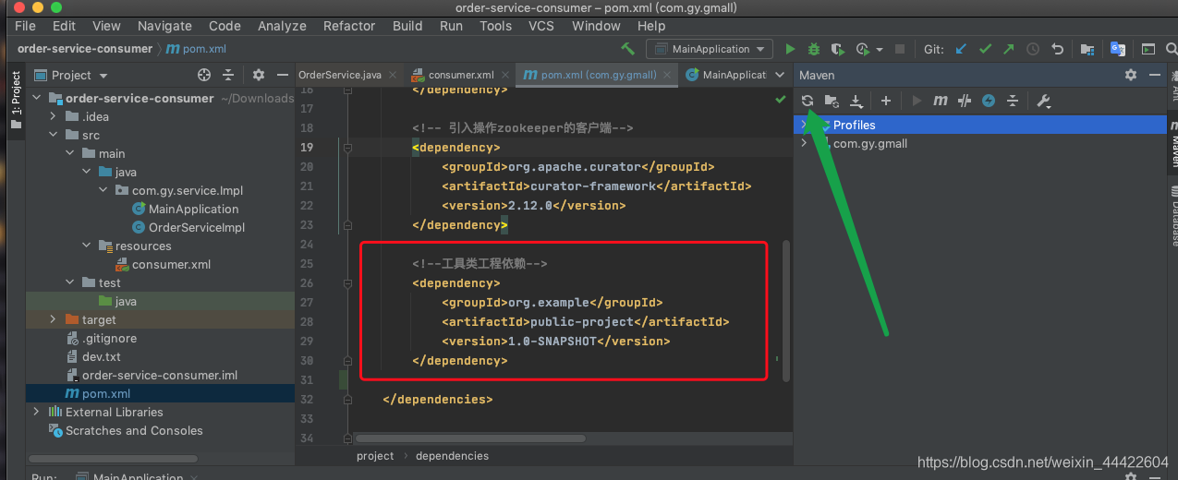Open the Project view selector dropdown
This screenshot has width=1178, height=480.
pos(71,75)
